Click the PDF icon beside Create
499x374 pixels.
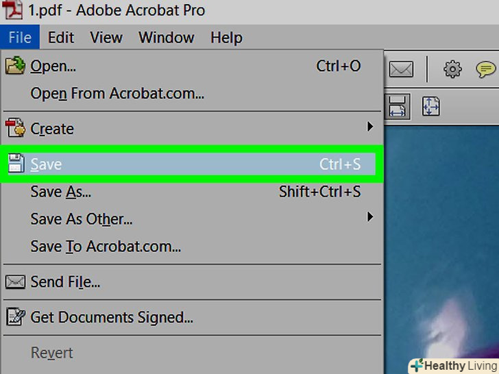click(15, 128)
